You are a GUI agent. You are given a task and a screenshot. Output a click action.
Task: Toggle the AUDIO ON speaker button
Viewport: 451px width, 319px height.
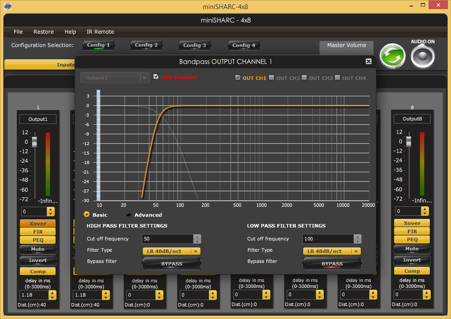[x=423, y=56]
